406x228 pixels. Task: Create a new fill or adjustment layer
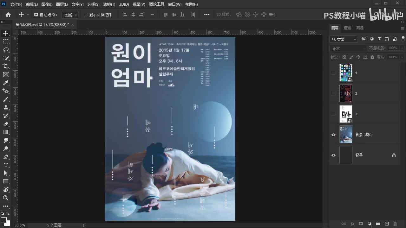coord(370,224)
